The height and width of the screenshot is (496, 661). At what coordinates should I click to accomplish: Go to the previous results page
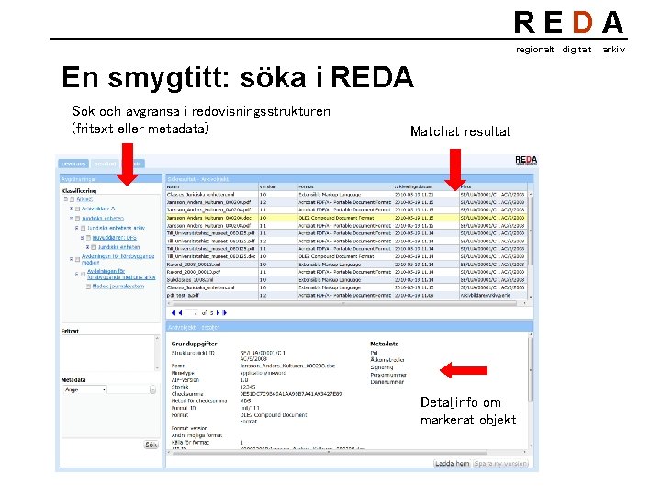(x=181, y=313)
